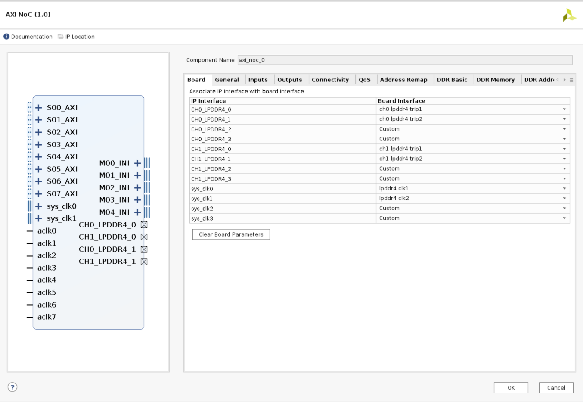Open Documentation info icon
The image size is (583, 402).
[6, 37]
